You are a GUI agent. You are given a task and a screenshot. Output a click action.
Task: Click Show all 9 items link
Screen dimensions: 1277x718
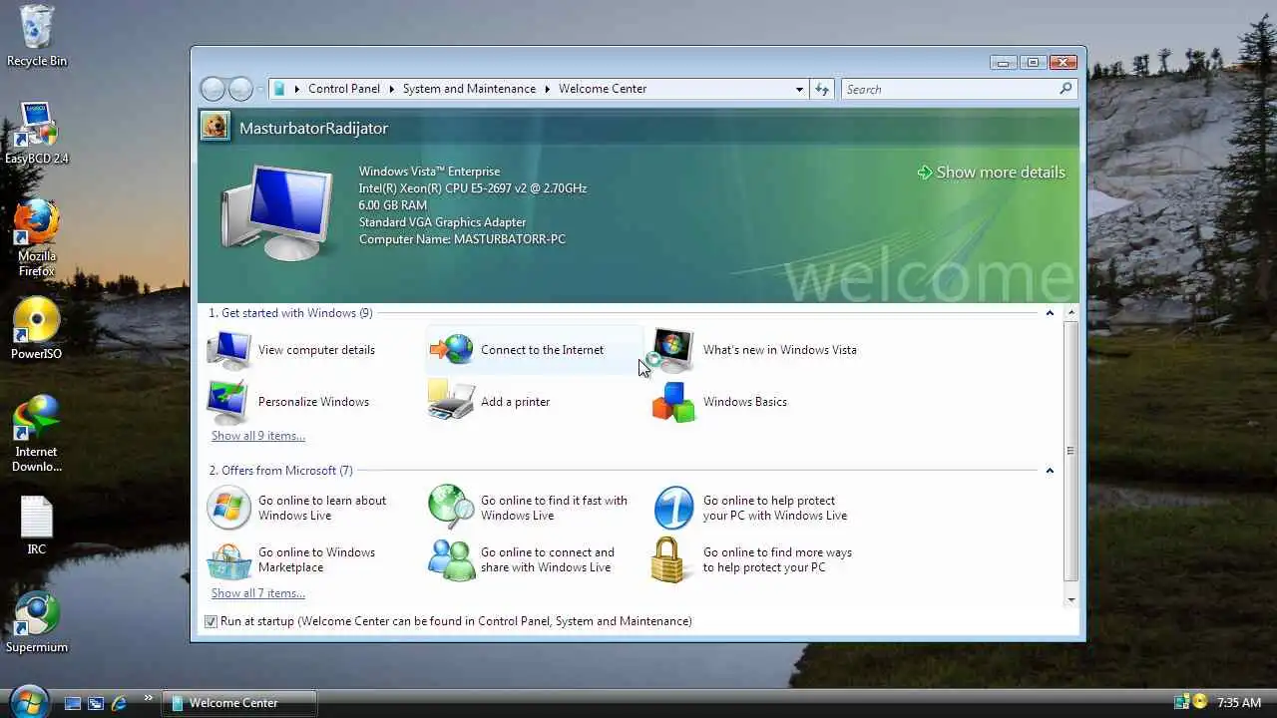tap(258, 436)
